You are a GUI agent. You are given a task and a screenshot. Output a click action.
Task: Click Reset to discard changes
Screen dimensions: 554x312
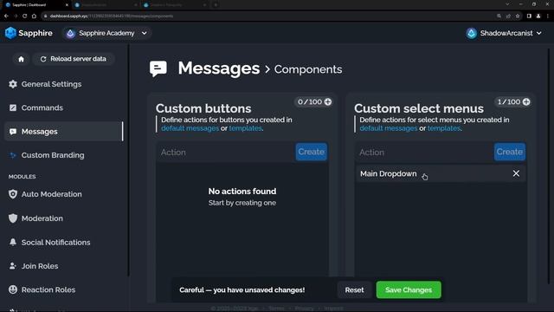click(354, 290)
